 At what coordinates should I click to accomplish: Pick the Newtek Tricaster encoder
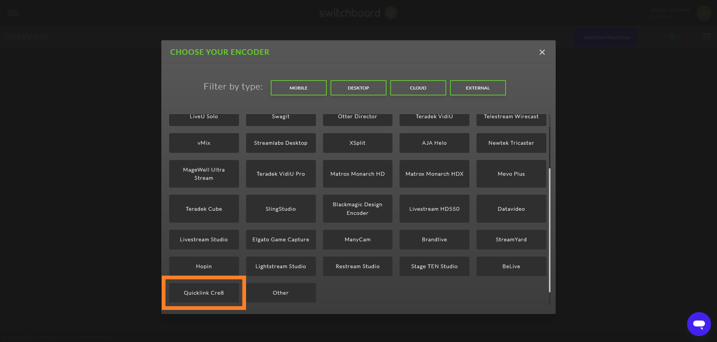(511, 143)
